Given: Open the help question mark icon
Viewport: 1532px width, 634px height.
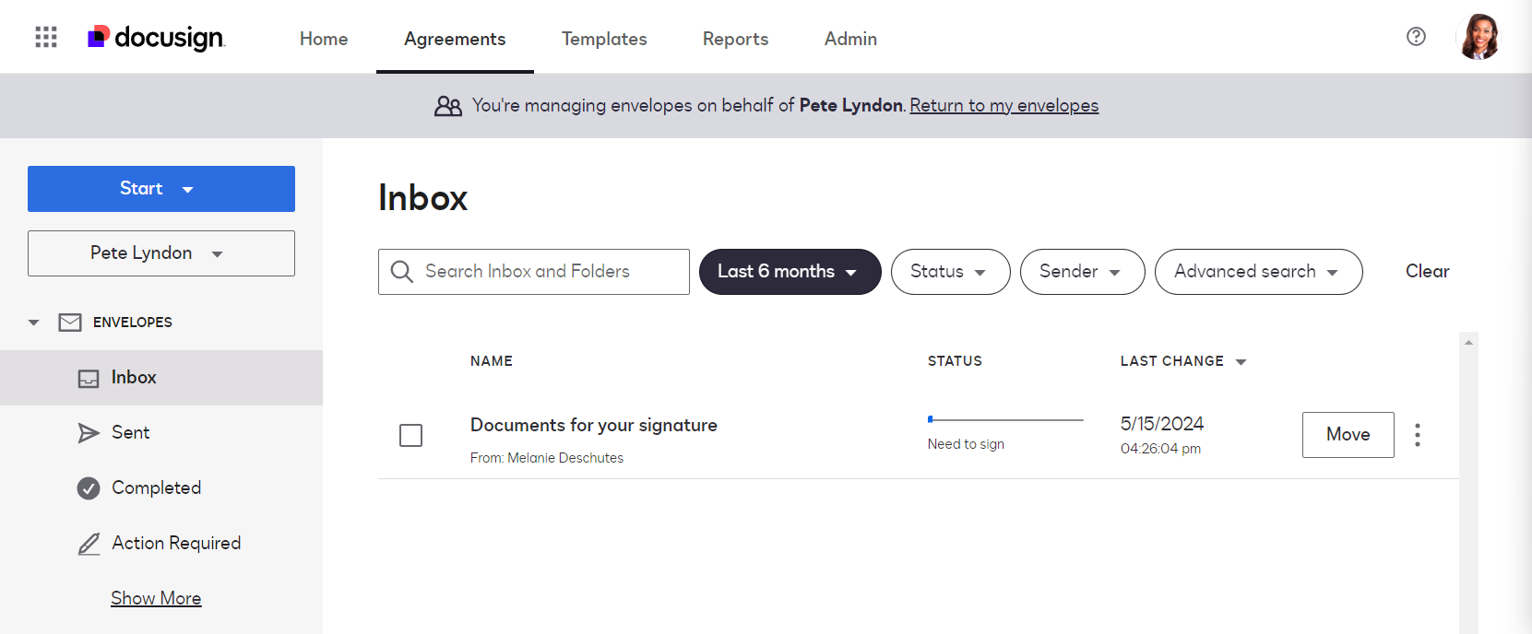Looking at the screenshot, I should [1416, 37].
